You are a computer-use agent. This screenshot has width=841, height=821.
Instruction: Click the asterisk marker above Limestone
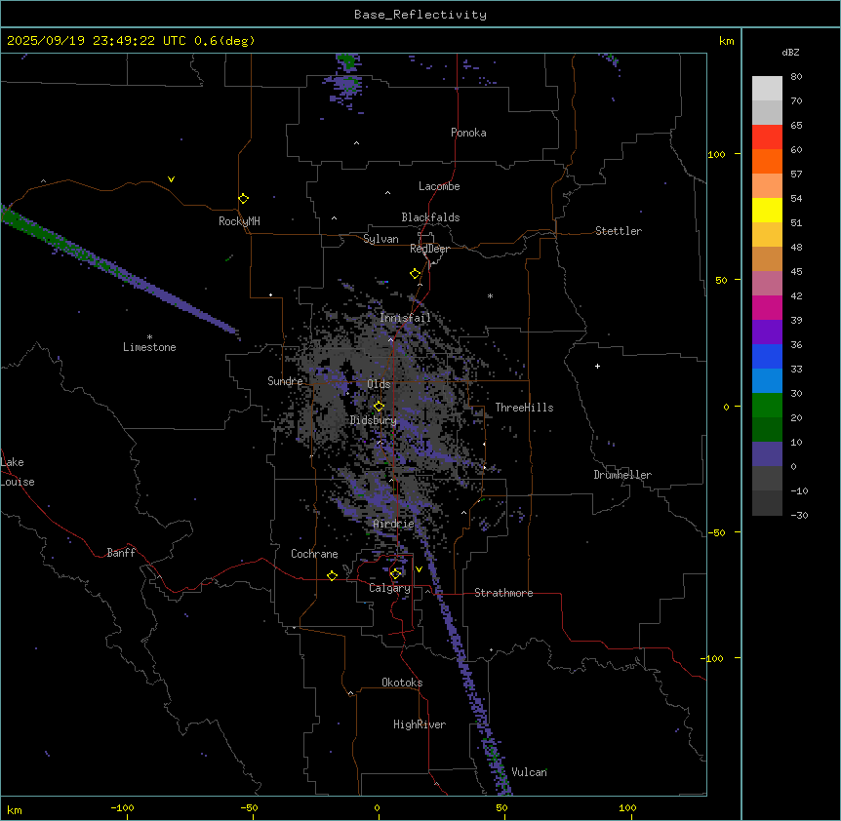pos(149,336)
